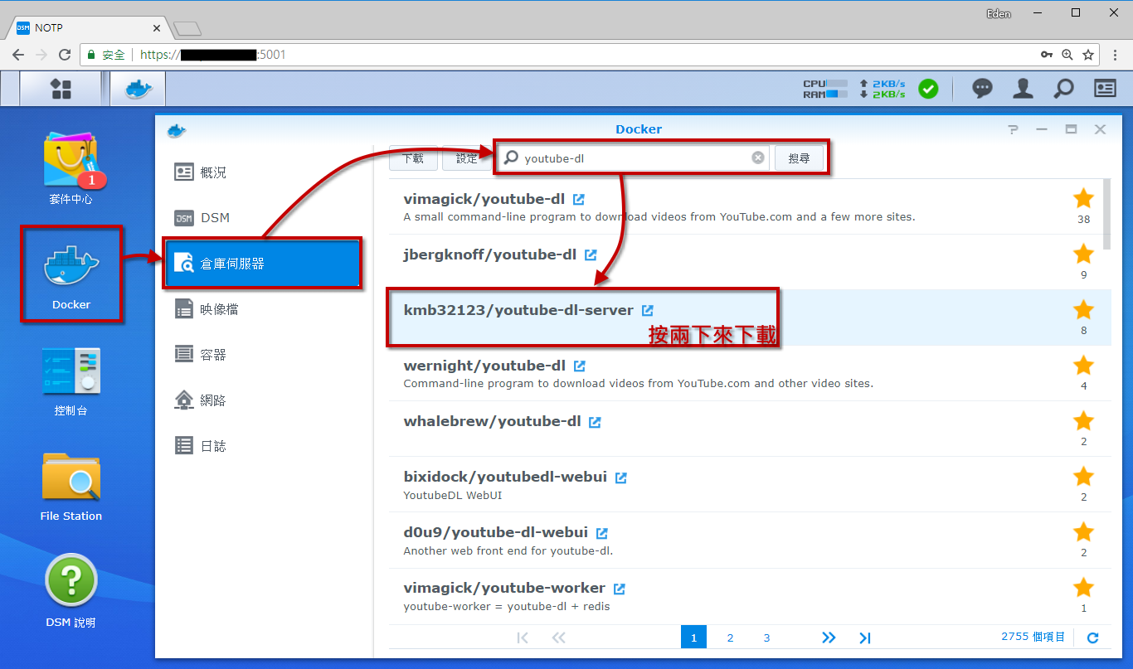Image resolution: width=1133 pixels, height=669 pixels.
Task: Open Docker window help question mark
Action: 1013,129
